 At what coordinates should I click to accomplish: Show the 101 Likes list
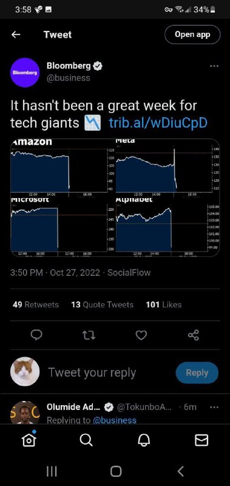coord(163,305)
